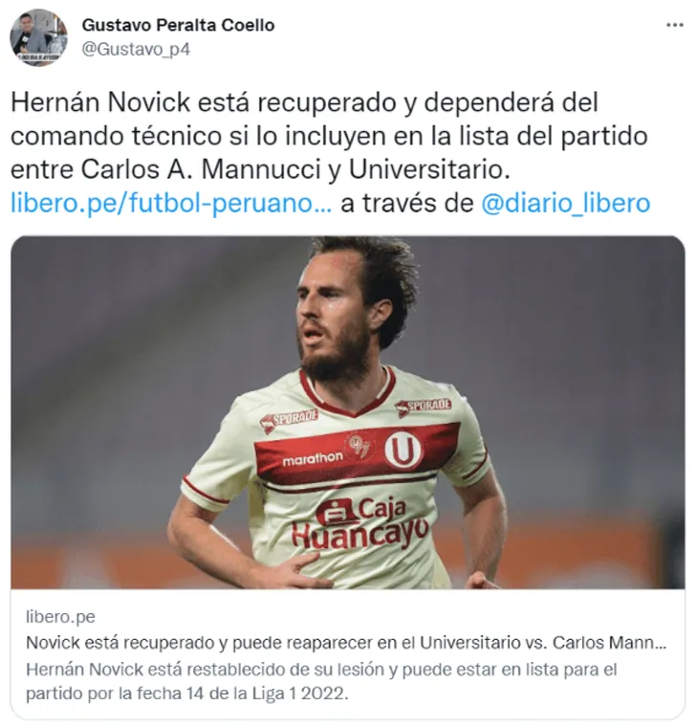Screen dimensions: 697x727
Task: Open Gustavo Peralta Coello's profile avatar
Action: tap(39, 38)
